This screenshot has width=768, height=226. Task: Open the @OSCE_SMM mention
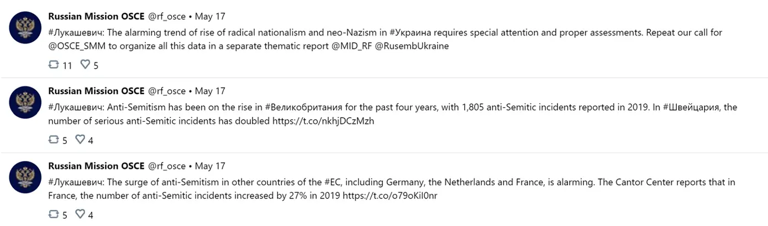click(x=77, y=46)
